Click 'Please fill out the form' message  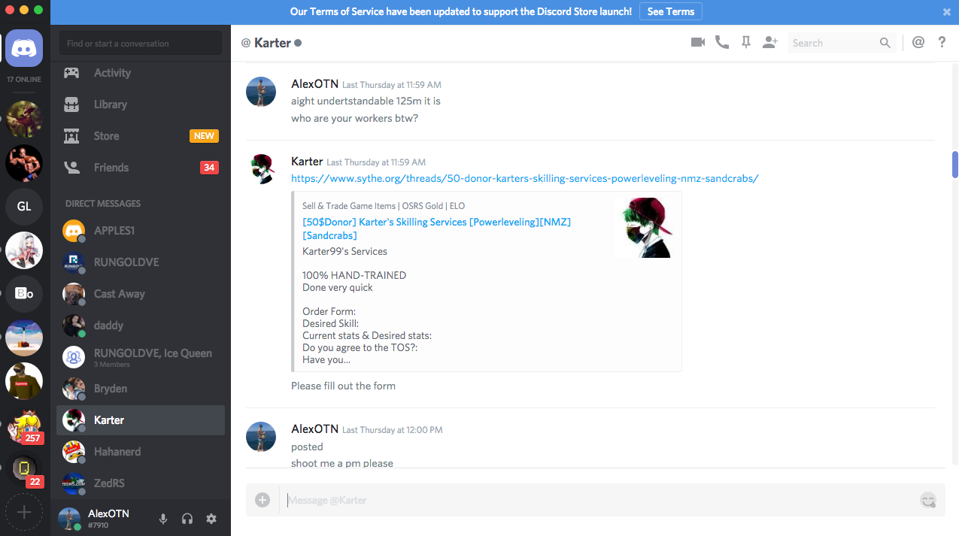(x=343, y=386)
